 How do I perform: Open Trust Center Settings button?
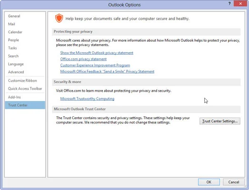pos(220,121)
